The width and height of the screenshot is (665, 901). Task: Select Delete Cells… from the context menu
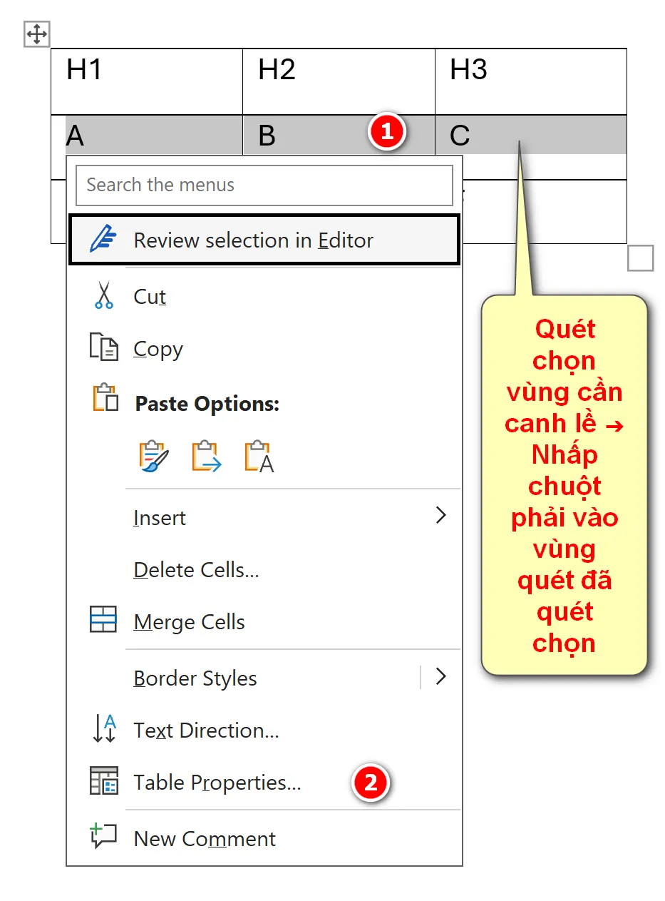pyautogui.click(x=196, y=570)
